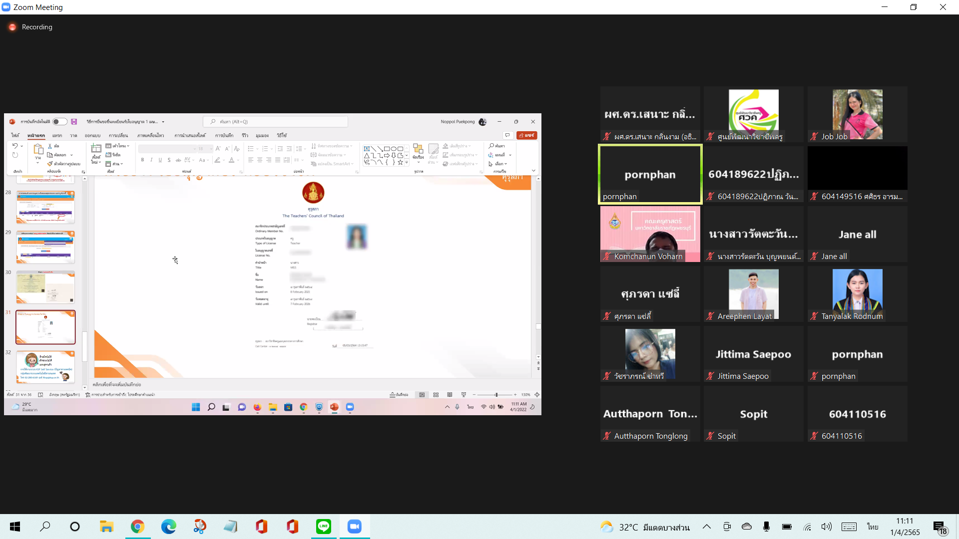This screenshot has height=539, width=959.
Task: Start slideshow from status bar icon
Action: coord(464,395)
